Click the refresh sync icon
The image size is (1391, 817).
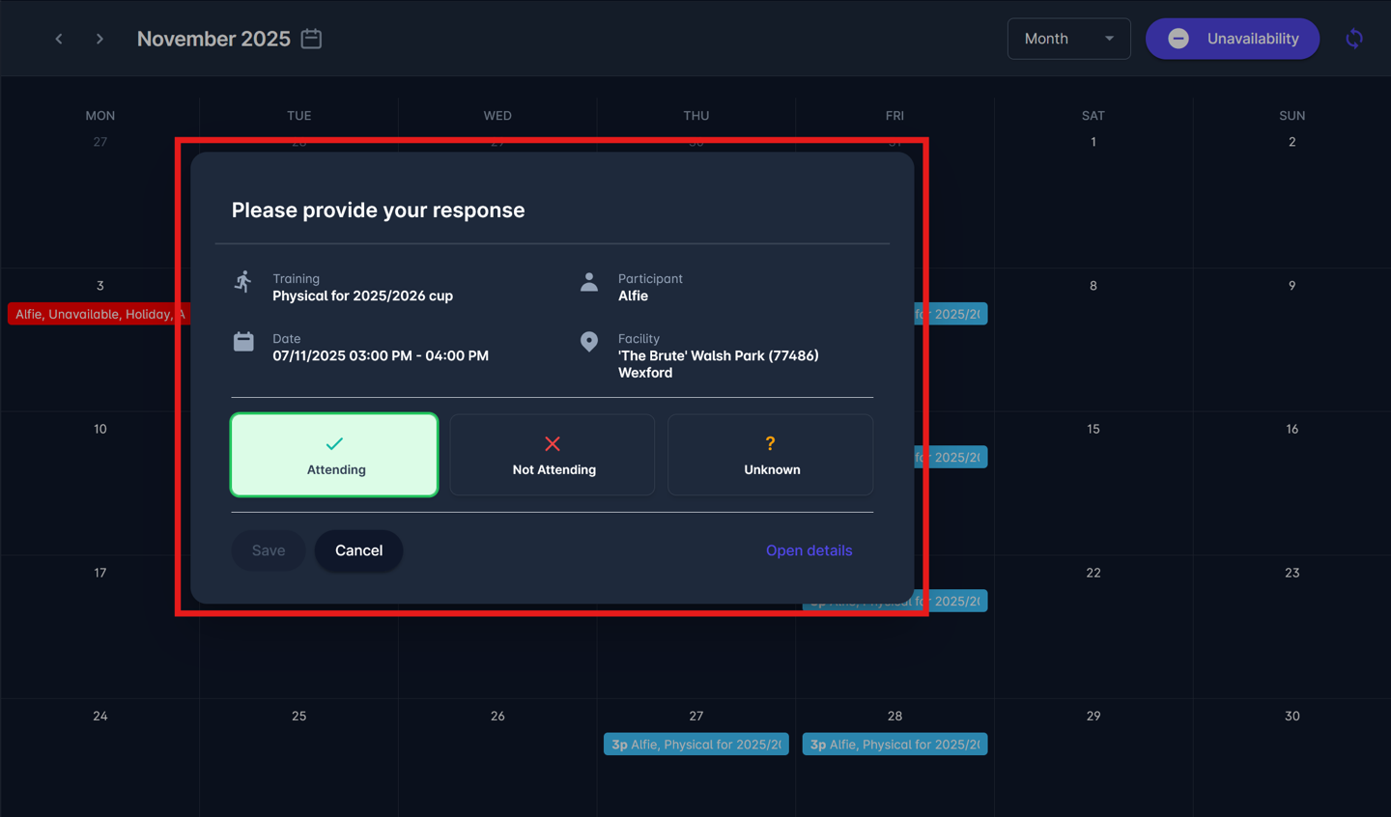[1353, 39]
